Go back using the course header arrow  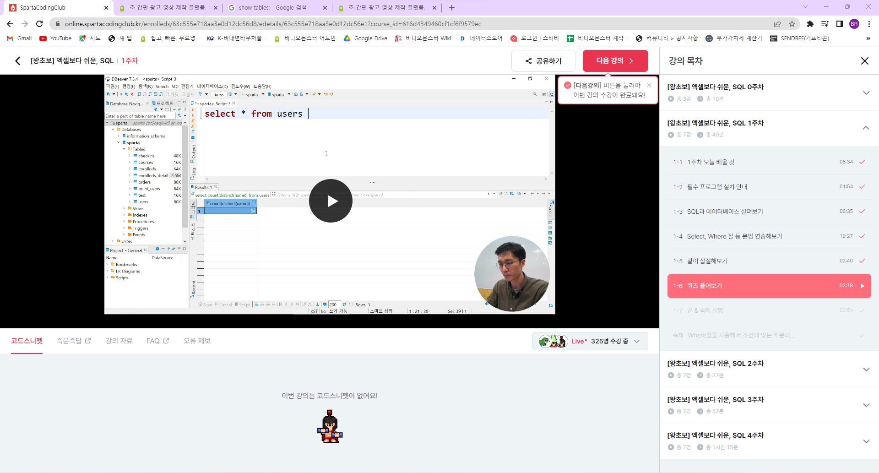pos(18,61)
